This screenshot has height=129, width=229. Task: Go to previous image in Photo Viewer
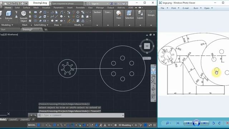pyautogui.click(x=187, y=123)
